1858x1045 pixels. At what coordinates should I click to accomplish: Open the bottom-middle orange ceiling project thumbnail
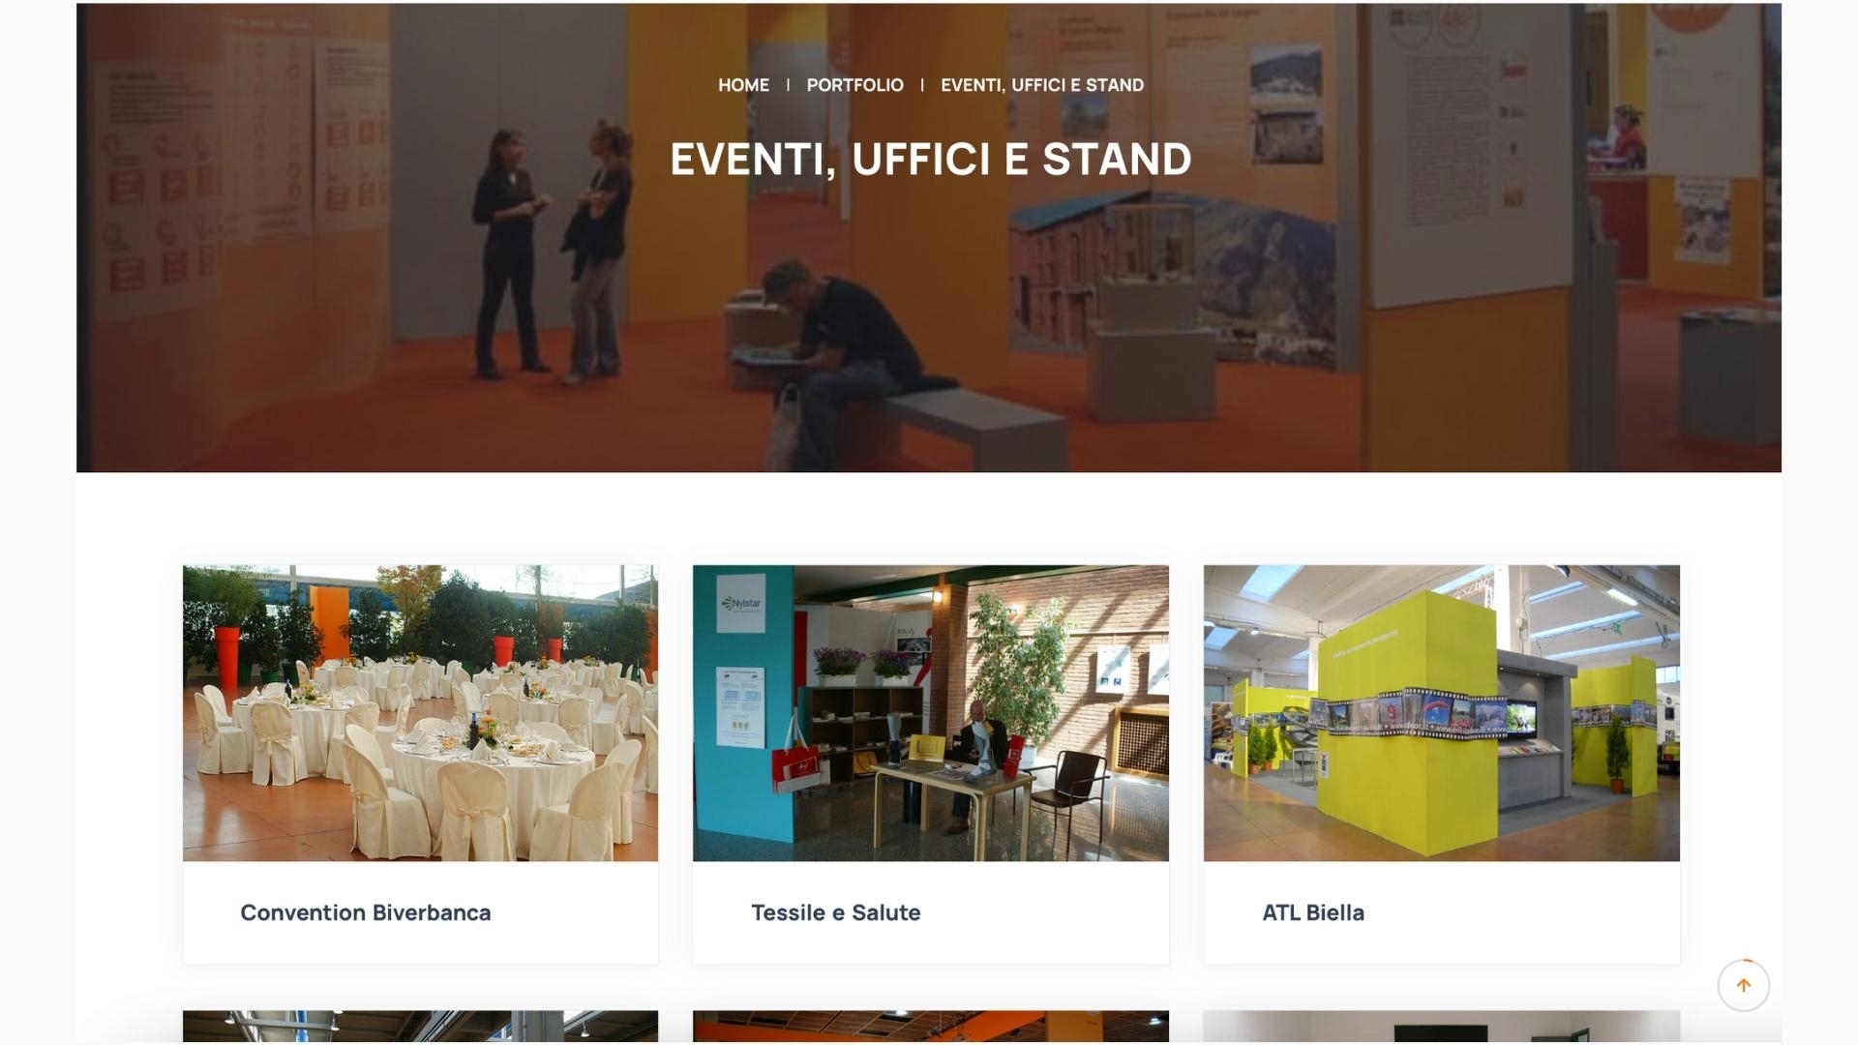931,1027
